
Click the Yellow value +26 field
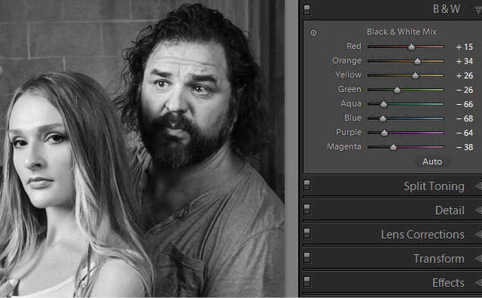[464, 75]
